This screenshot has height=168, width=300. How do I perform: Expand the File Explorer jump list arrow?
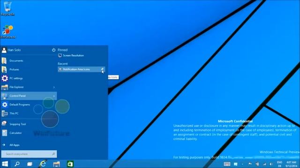[x=54, y=87]
